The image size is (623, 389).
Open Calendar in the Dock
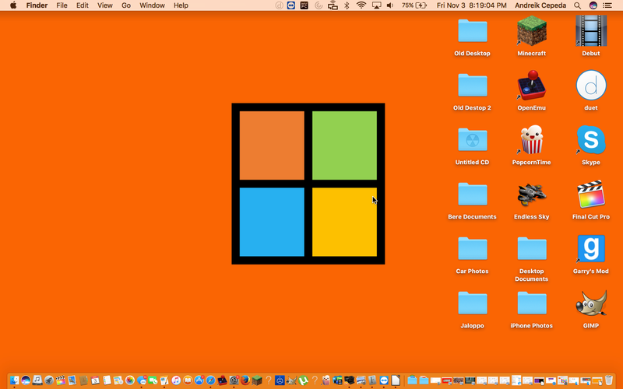(x=95, y=380)
